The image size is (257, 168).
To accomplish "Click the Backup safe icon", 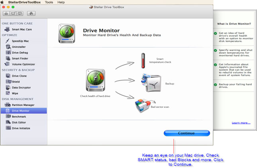I will coord(151,83).
